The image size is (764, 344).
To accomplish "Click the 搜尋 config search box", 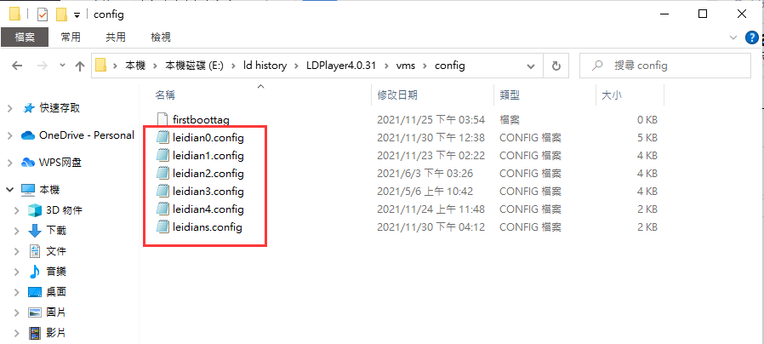I will coord(665,66).
